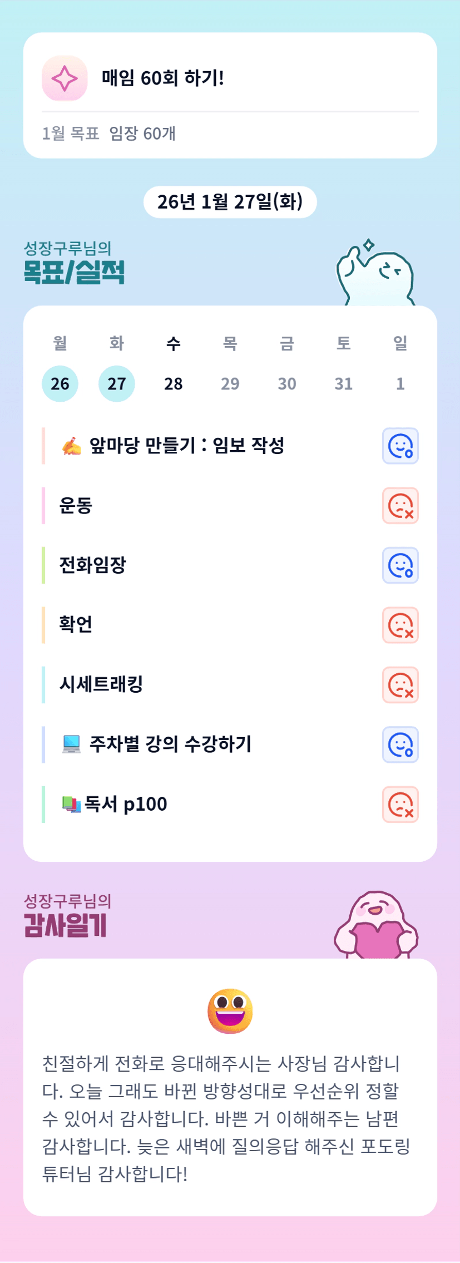Click the pink sparkle goal icon
The width and height of the screenshot is (460, 1263).
tap(65, 78)
